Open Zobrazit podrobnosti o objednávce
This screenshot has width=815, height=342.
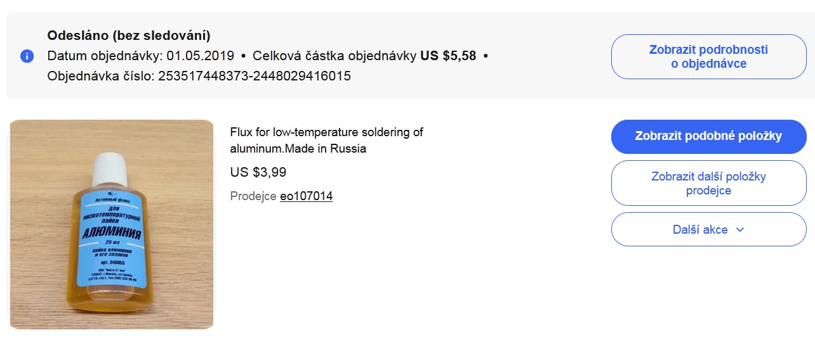708,56
